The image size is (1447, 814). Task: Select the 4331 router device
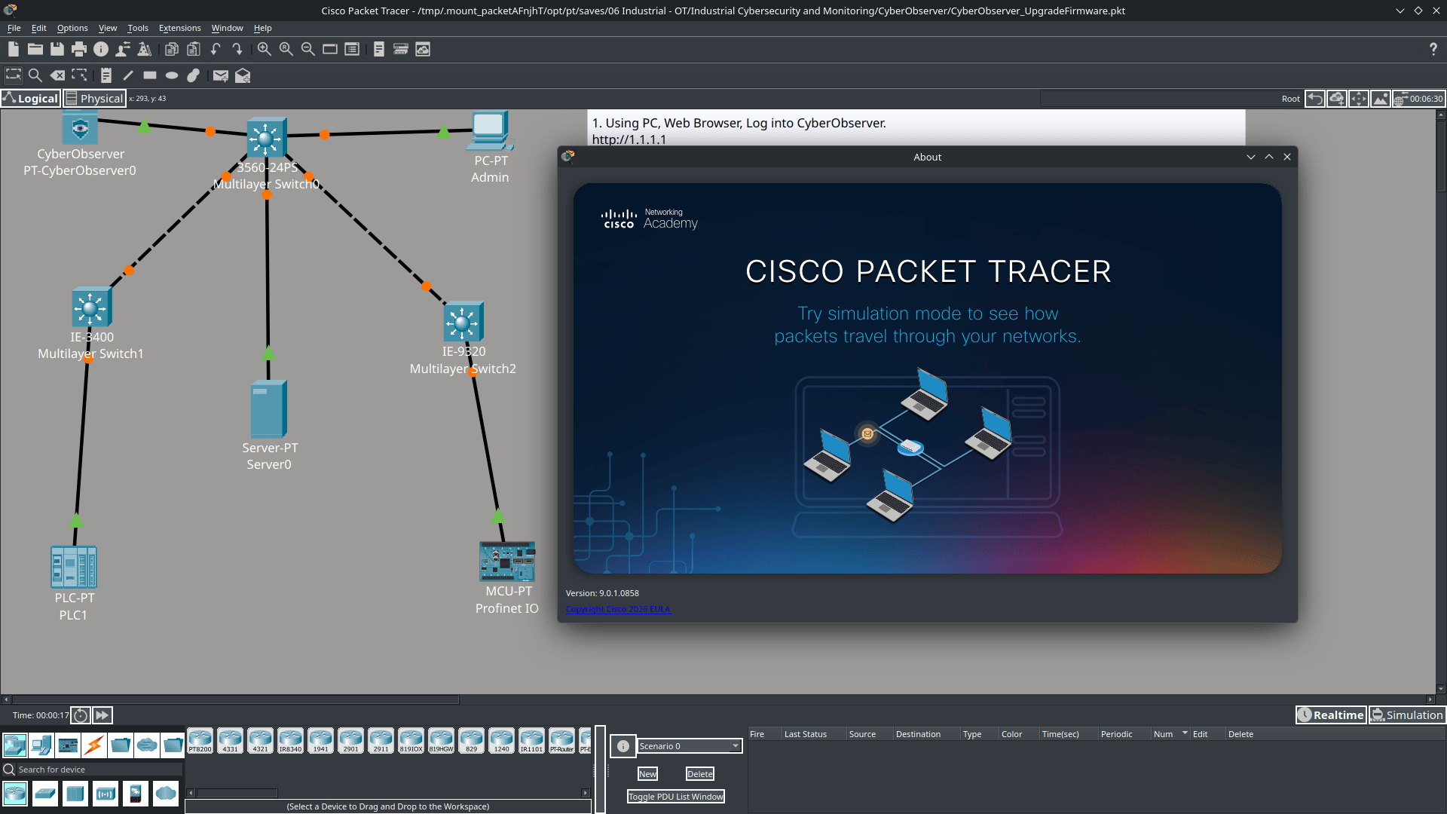230,740
